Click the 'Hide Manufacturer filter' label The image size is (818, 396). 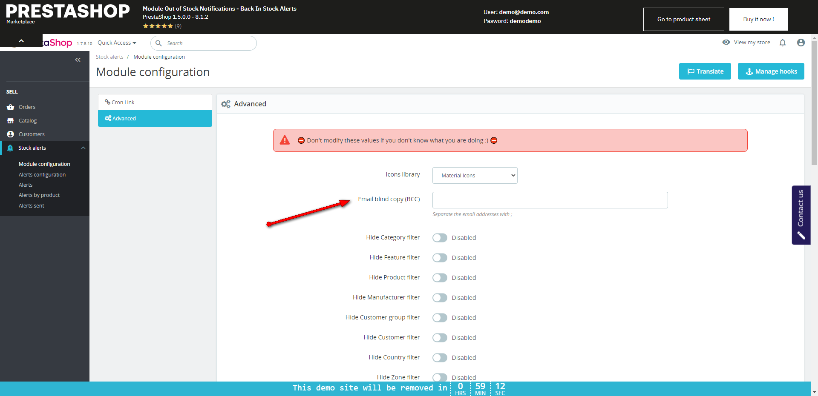(386, 297)
